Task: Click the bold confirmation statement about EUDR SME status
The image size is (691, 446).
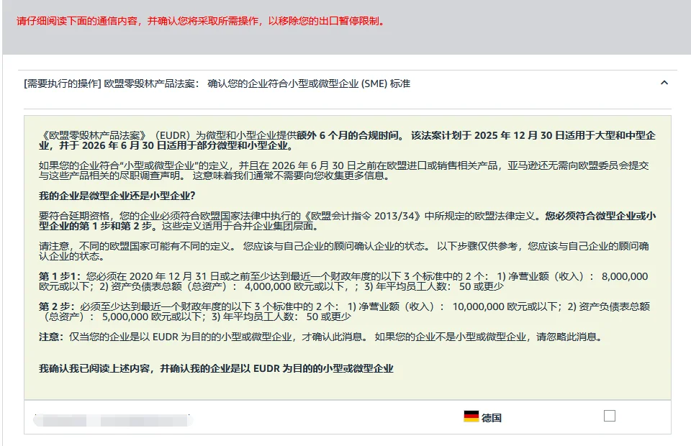Action: (216, 368)
